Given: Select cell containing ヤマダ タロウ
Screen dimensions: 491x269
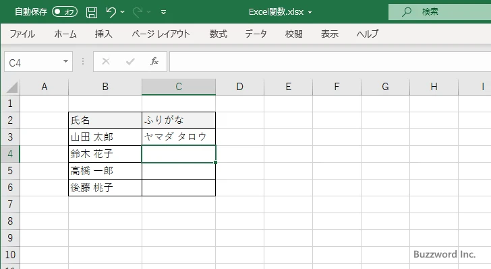Looking at the screenshot, I should pos(179,137).
